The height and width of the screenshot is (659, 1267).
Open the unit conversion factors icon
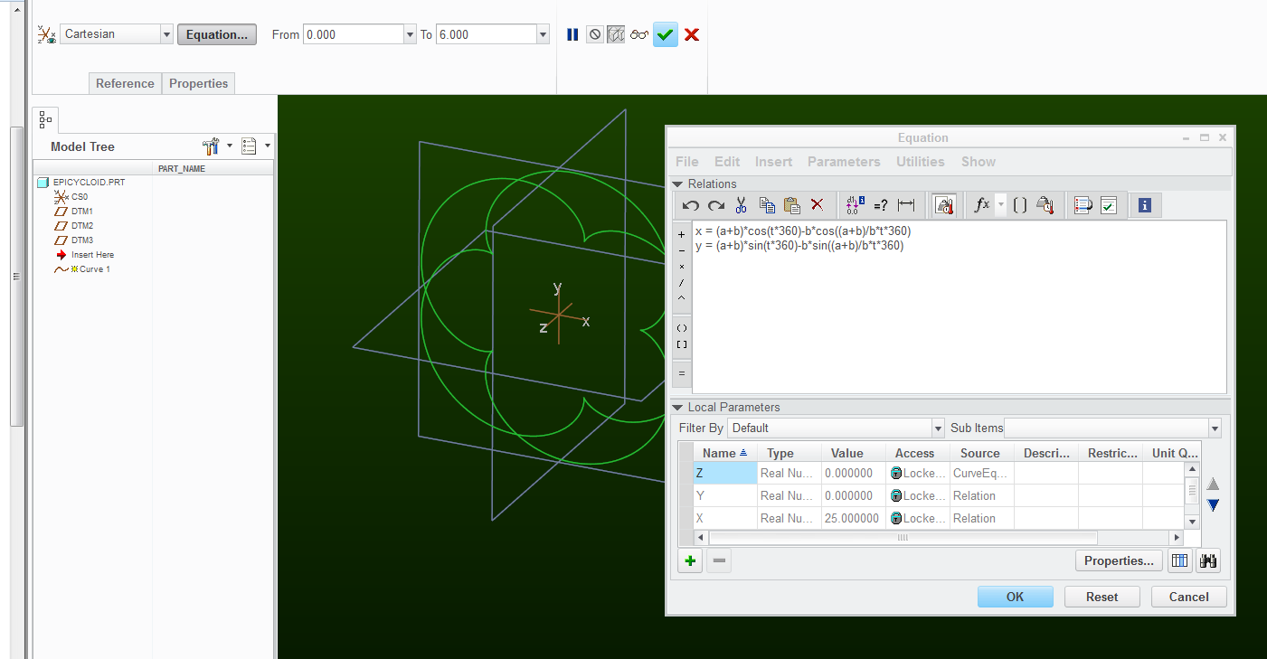[x=1045, y=205]
